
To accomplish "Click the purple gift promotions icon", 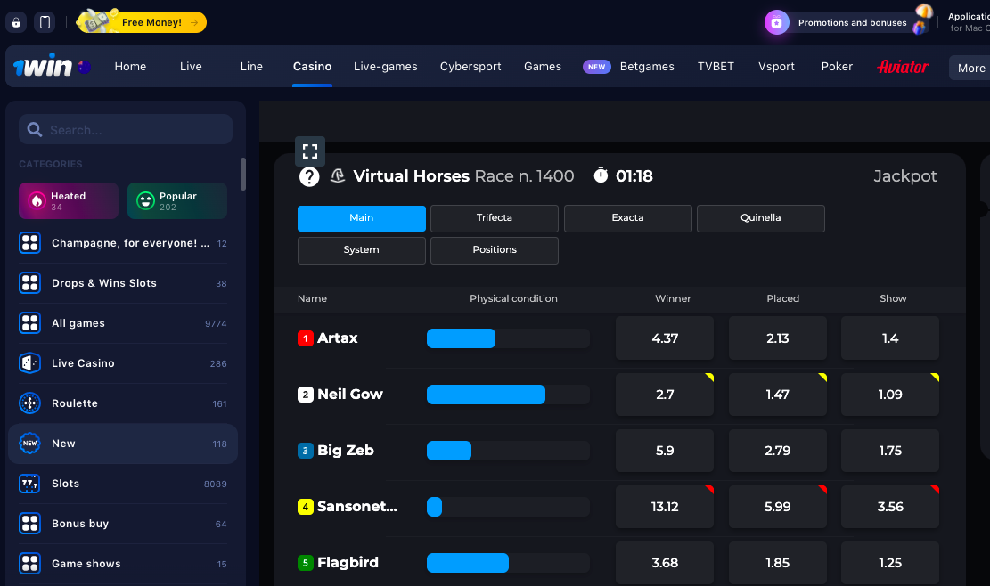I will pos(777,22).
